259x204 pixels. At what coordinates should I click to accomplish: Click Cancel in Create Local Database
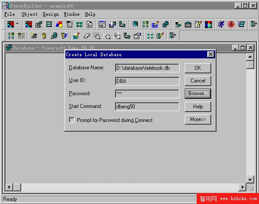click(198, 81)
